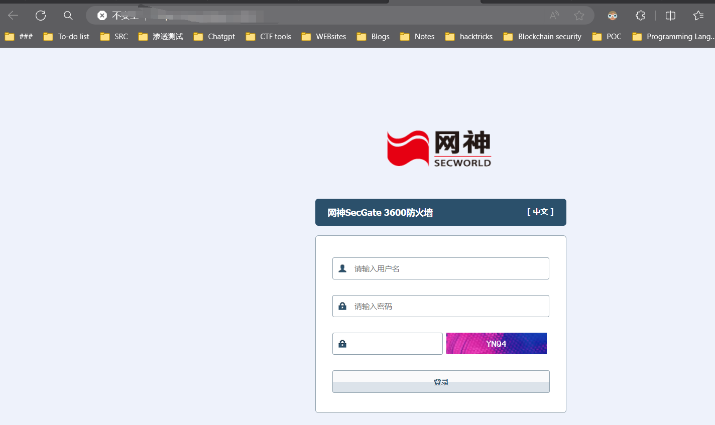
Task: Add page to favorites with star icon
Action: (579, 16)
